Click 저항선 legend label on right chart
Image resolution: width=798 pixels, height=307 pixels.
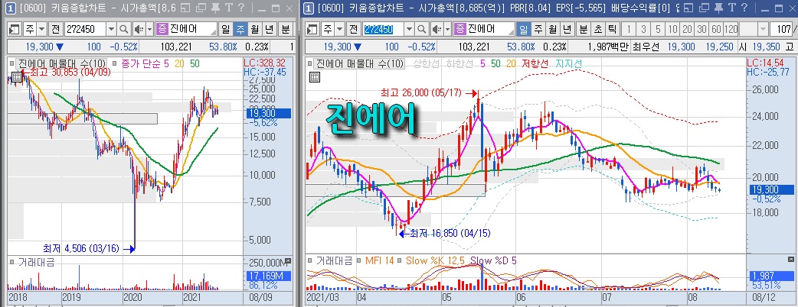pyautogui.click(x=536, y=63)
